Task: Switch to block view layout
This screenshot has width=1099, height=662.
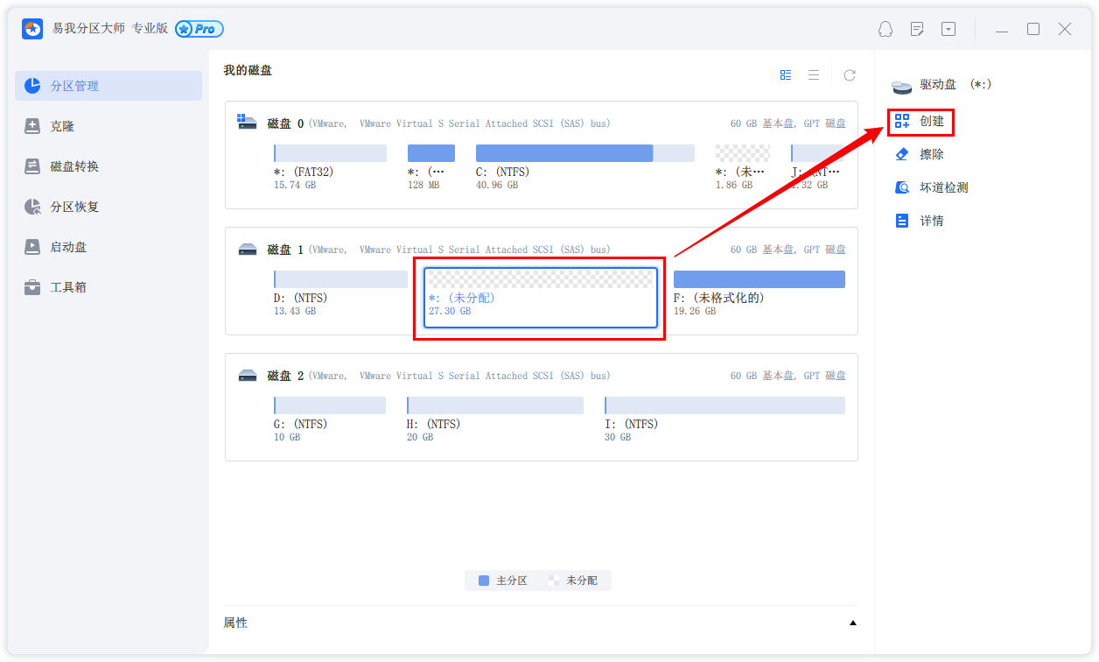Action: point(785,74)
